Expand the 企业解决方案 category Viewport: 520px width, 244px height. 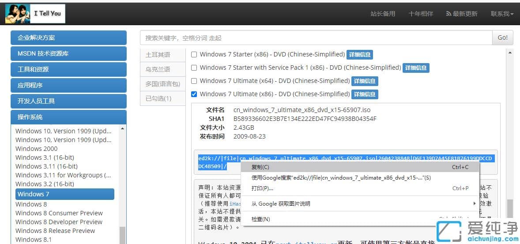click(x=69, y=38)
